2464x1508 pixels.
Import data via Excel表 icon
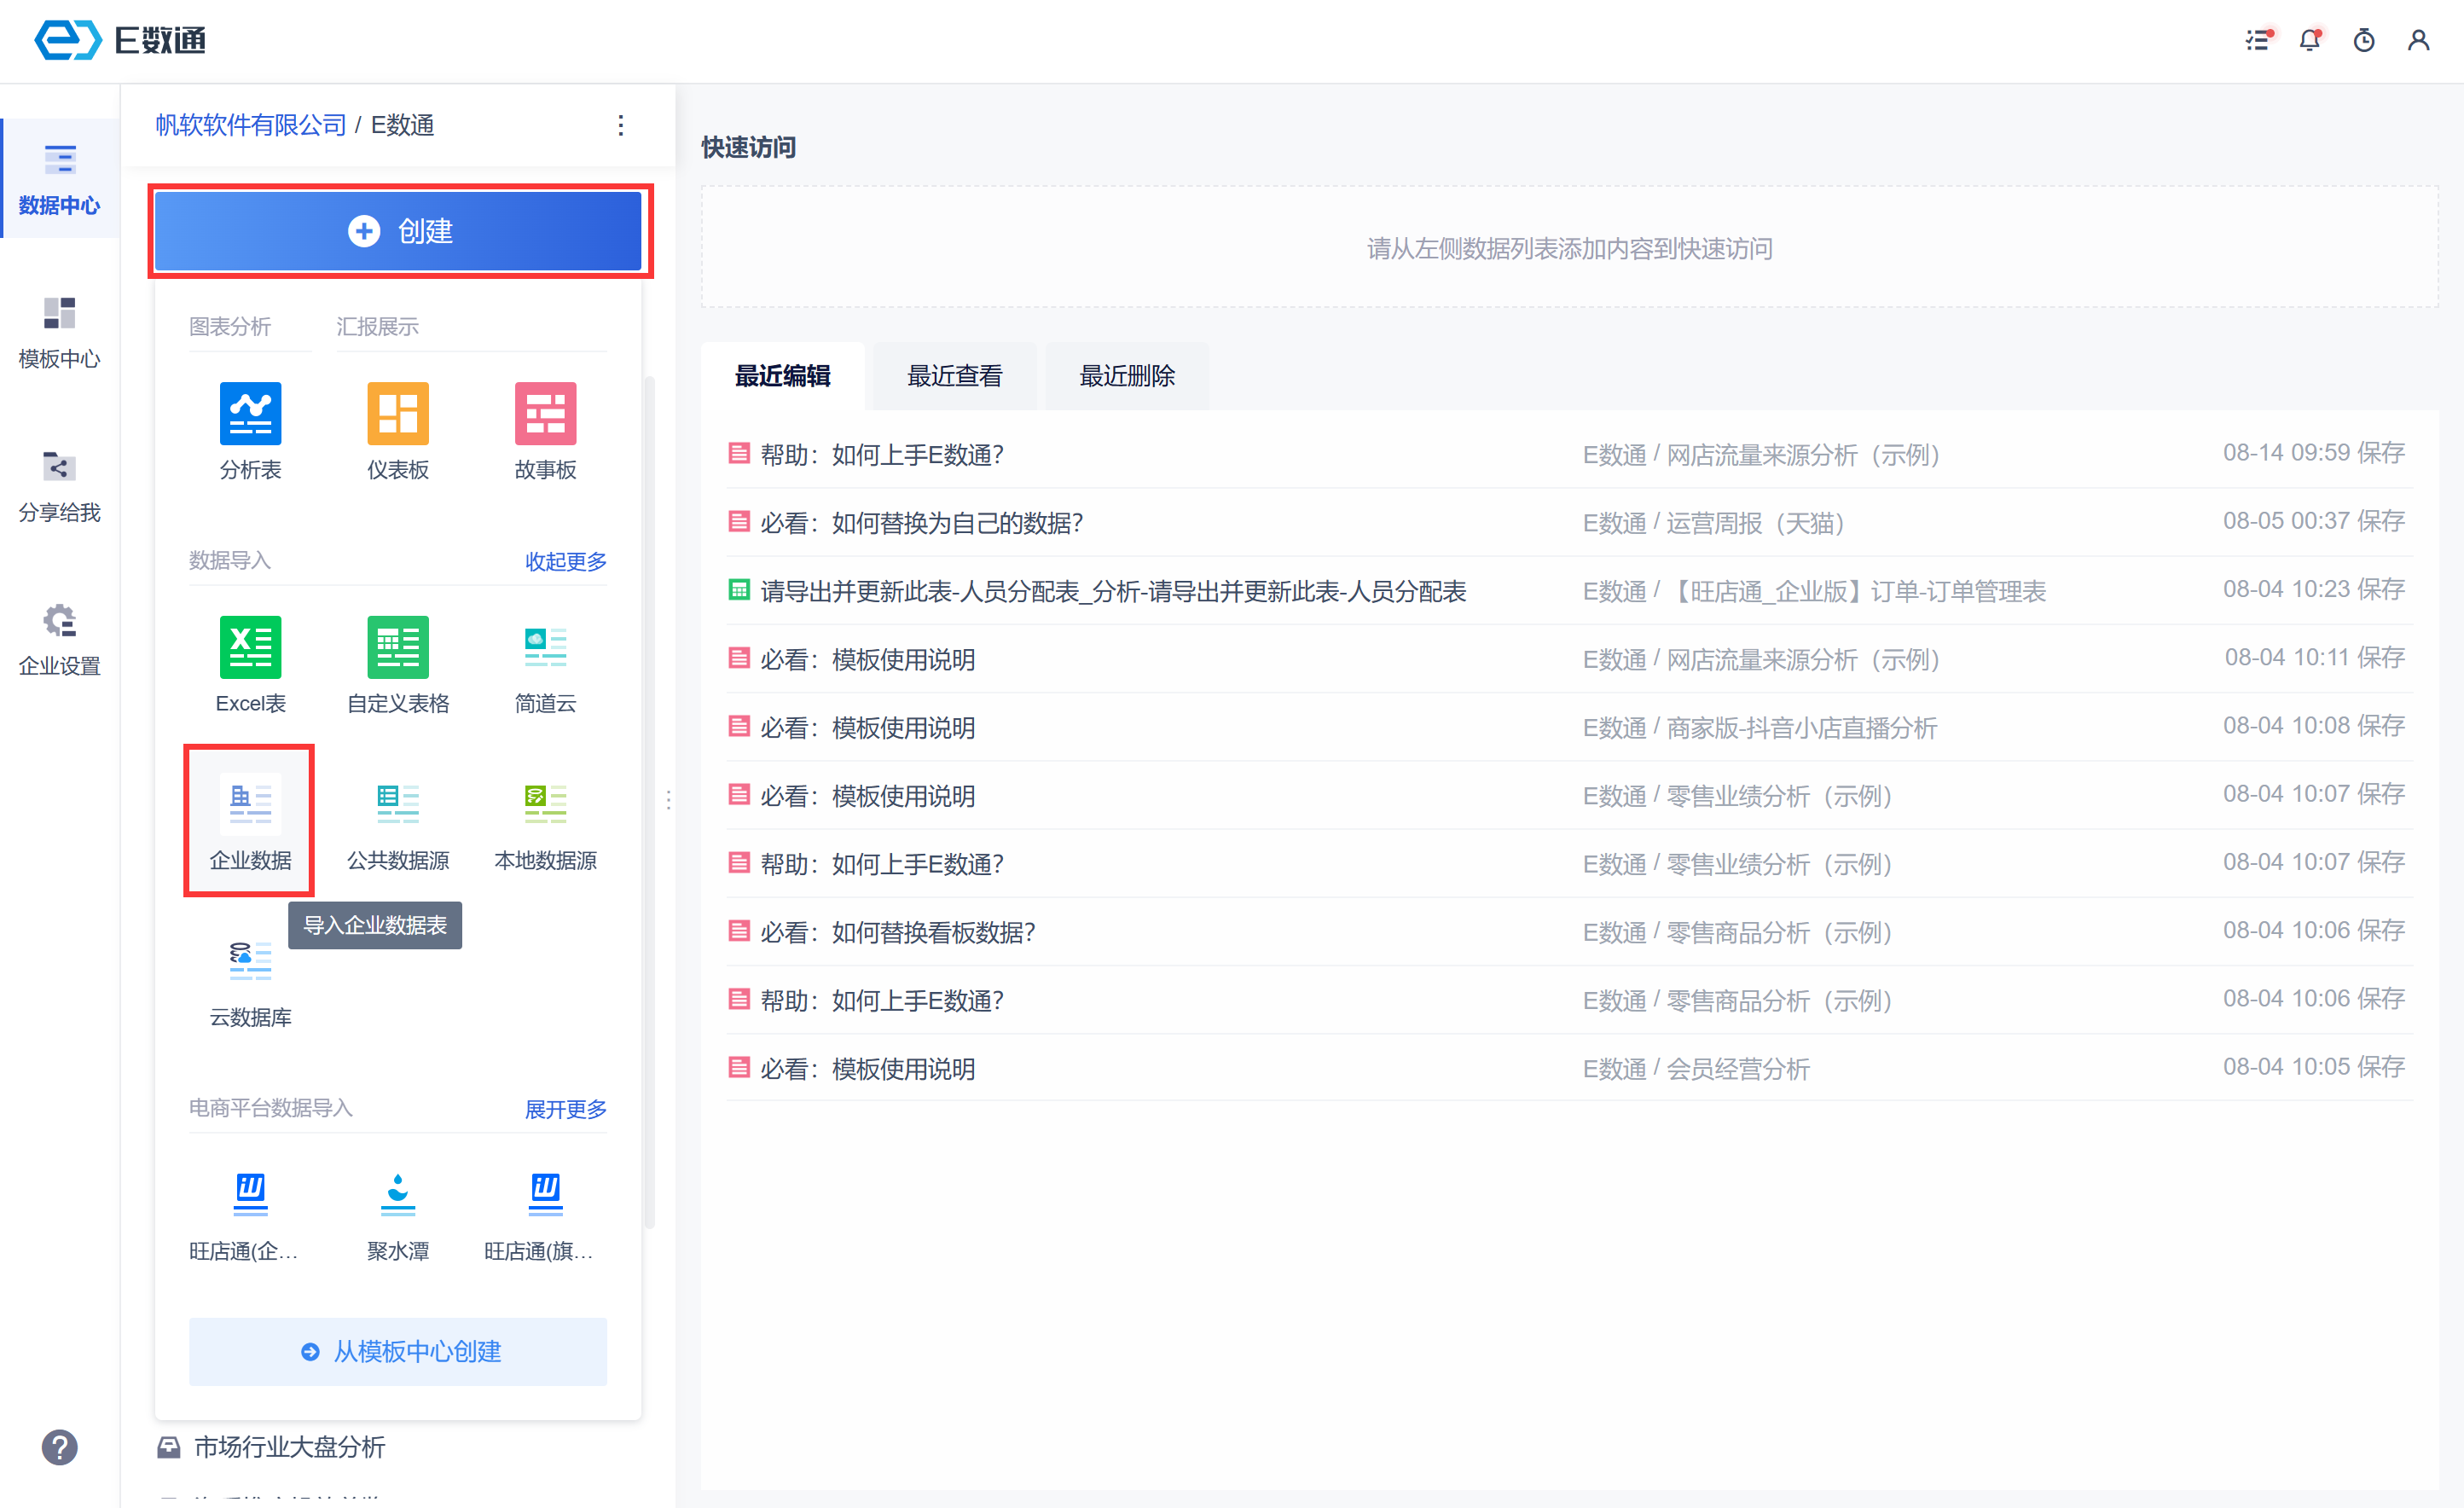click(x=250, y=647)
